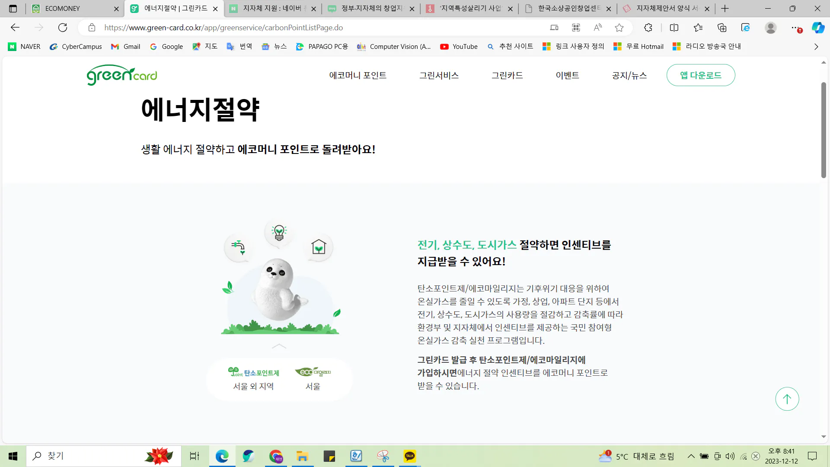Viewport: 830px width, 467px height.
Task: Open the YouTube bookmark link
Action: 459,47
